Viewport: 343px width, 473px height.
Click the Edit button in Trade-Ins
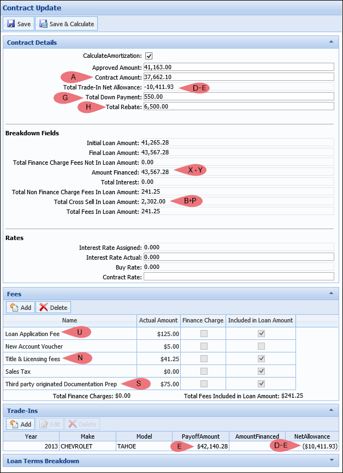[50, 424]
